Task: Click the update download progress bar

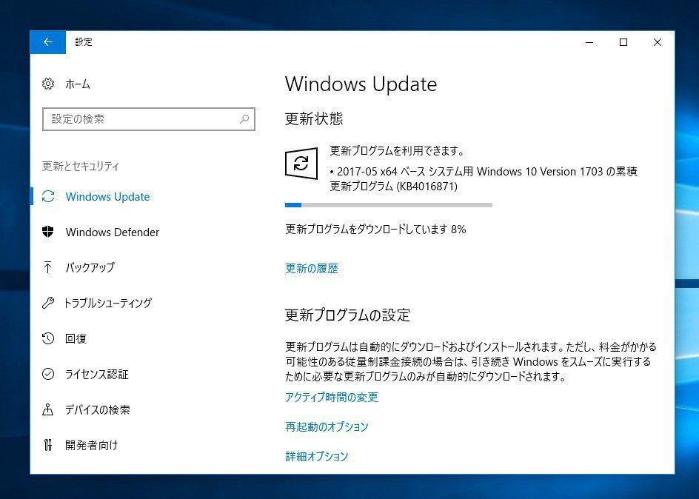Action: [389, 205]
